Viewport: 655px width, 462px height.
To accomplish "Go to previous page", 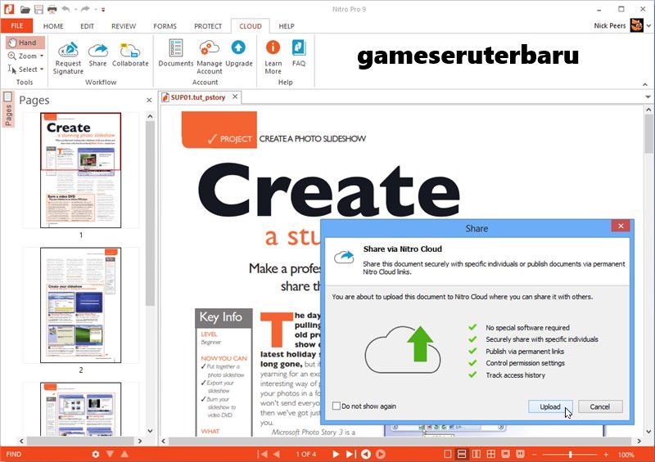I will tap(277, 454).
